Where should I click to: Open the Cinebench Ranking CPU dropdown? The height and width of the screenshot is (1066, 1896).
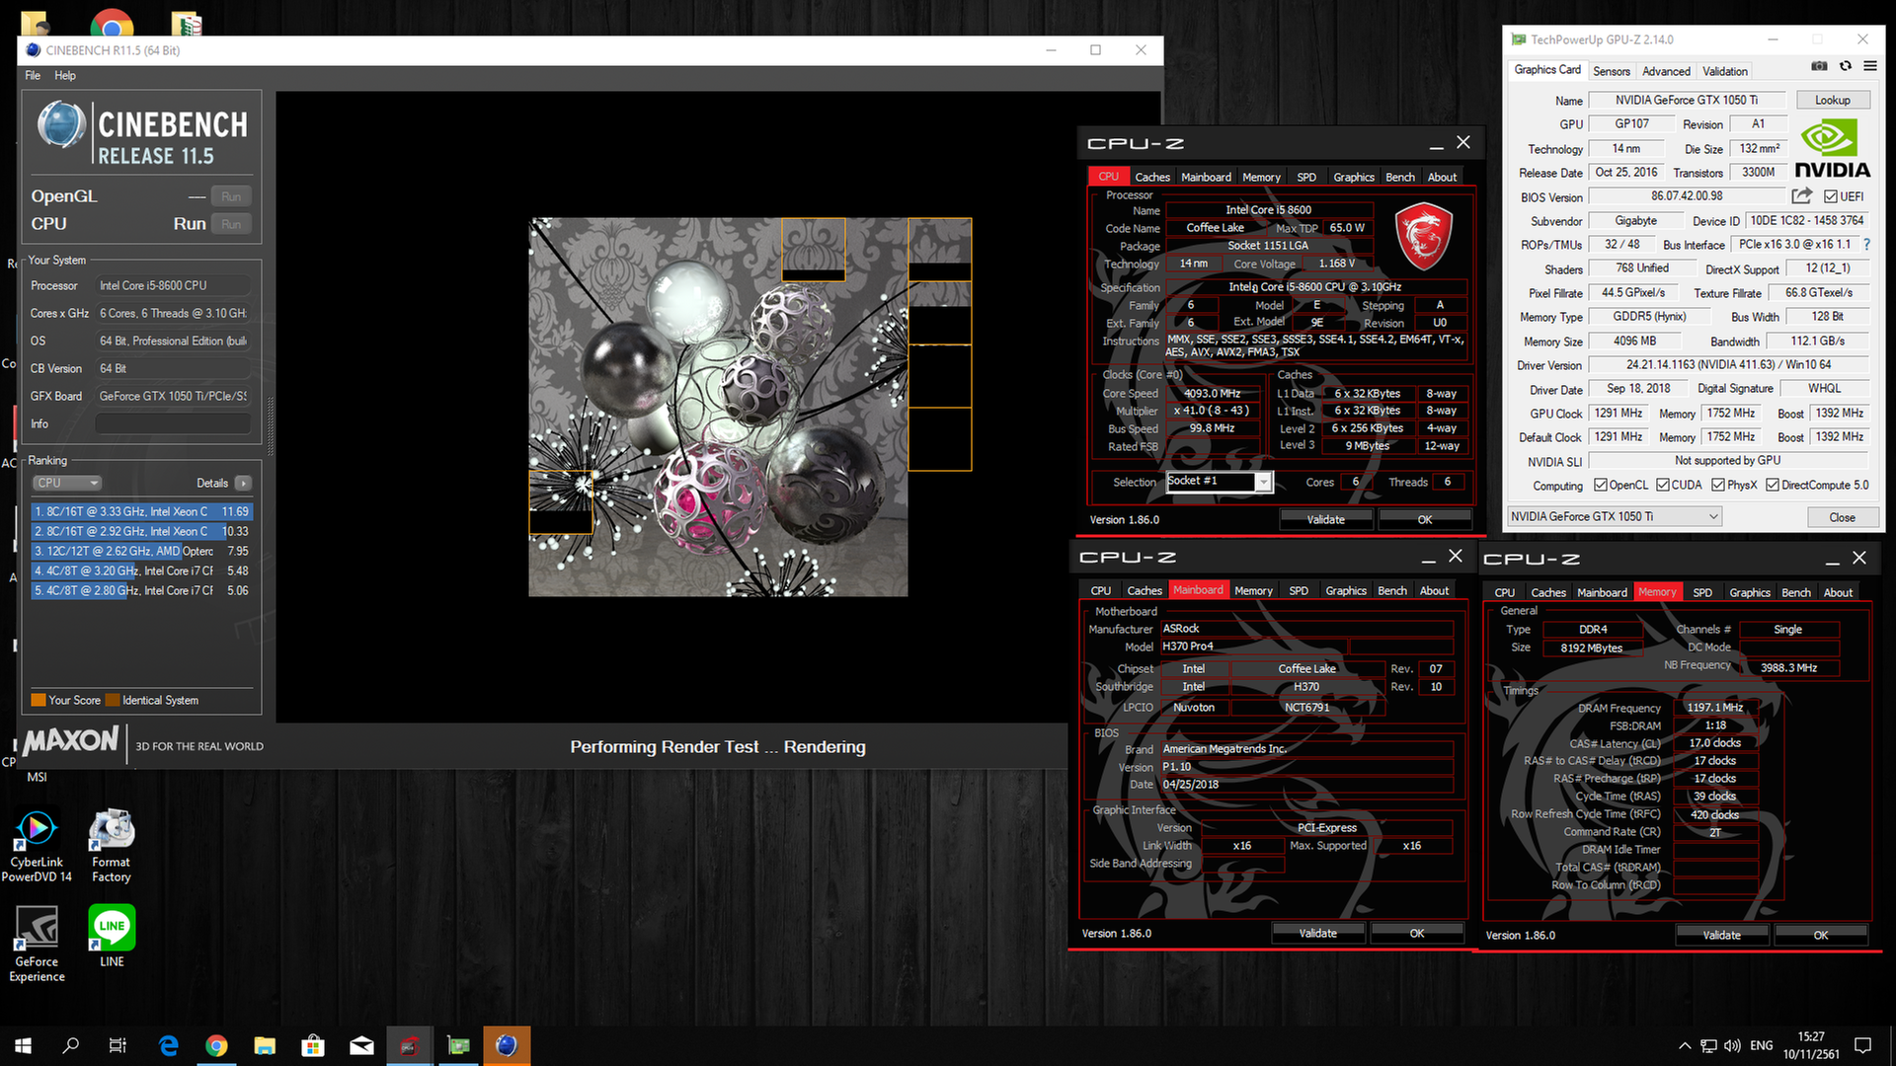tap(66, 483)
